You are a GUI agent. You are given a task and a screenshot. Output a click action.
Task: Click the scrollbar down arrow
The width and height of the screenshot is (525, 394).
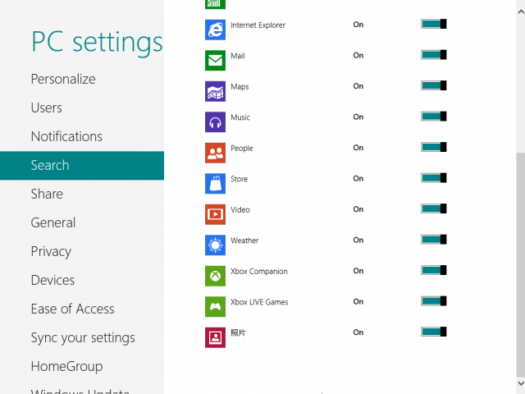(x=521, y=383)
